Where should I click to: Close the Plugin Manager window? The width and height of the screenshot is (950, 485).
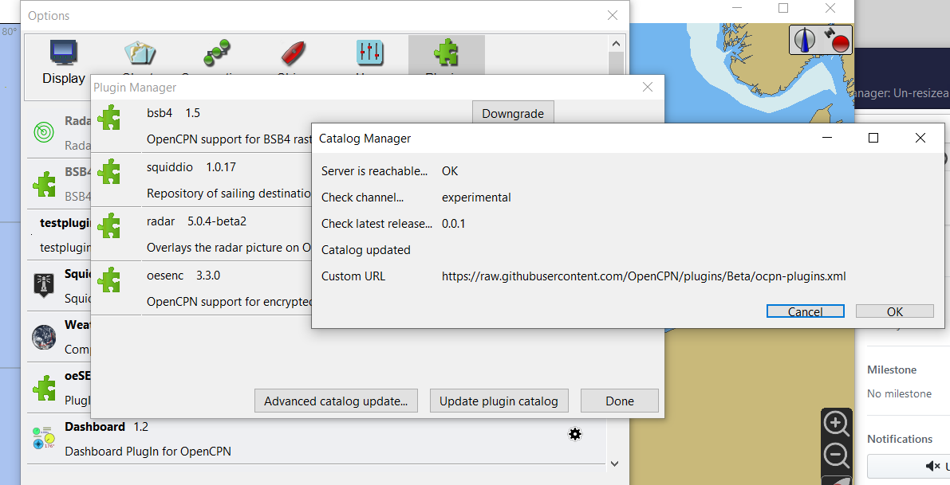(648, 87)
